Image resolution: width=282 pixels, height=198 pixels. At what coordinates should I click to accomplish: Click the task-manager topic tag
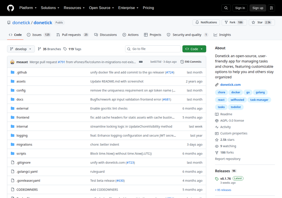click(x=259, y=100)
